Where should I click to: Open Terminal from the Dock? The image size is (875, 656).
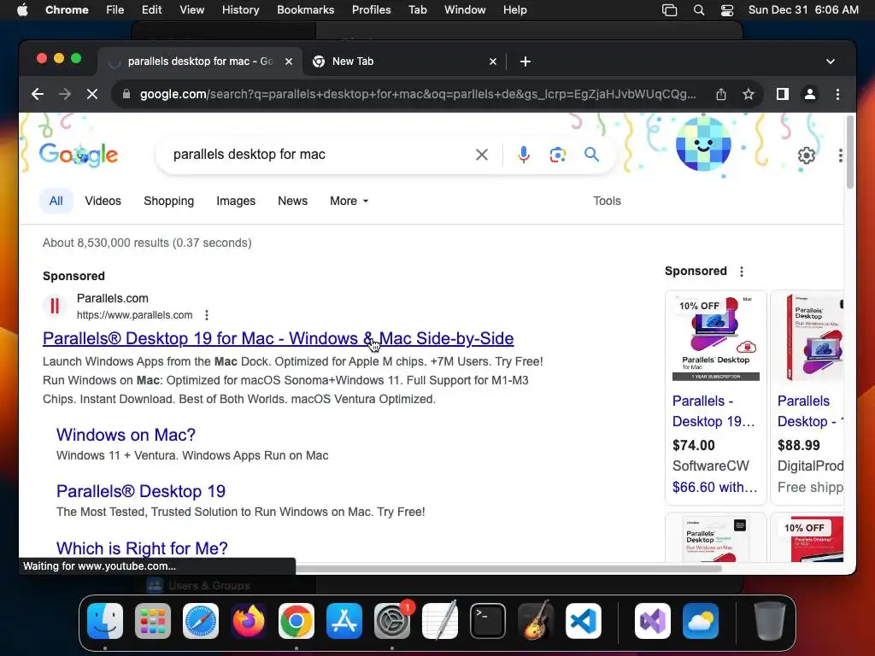488,621
